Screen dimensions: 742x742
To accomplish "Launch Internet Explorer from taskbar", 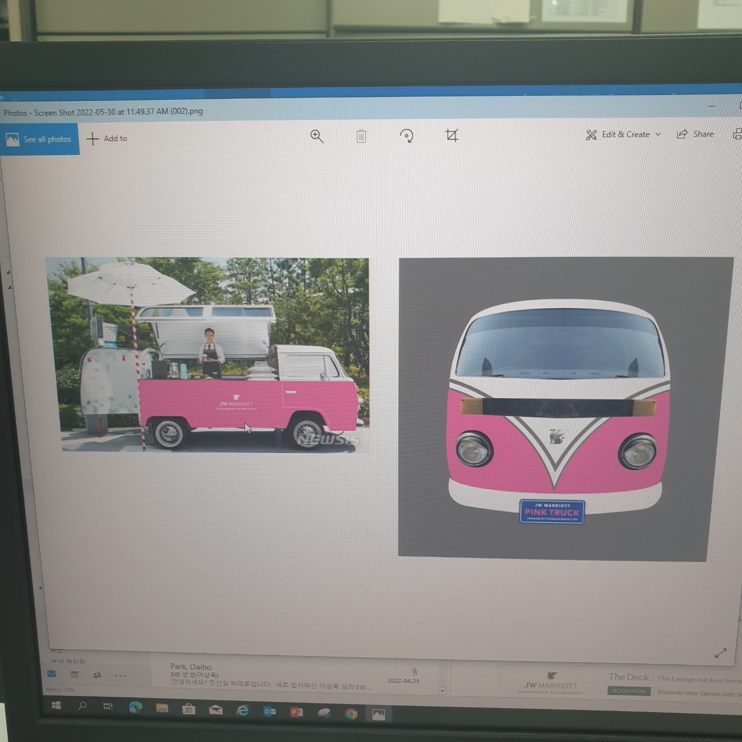I will click(242, 711).
